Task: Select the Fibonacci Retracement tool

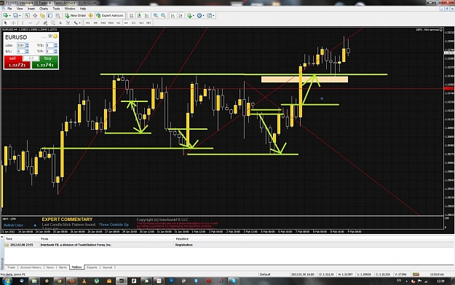Action: tap(53, 23)
